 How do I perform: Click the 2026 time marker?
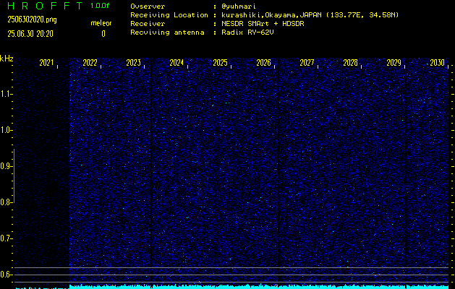[263, 63]
